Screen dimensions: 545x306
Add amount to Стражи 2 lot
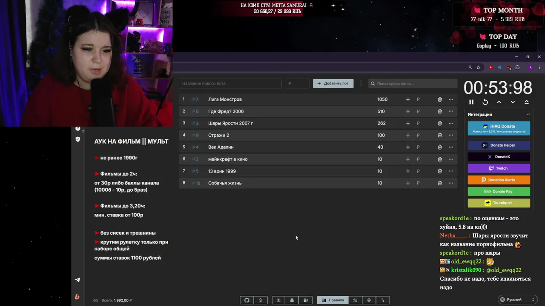pos(408,135)
